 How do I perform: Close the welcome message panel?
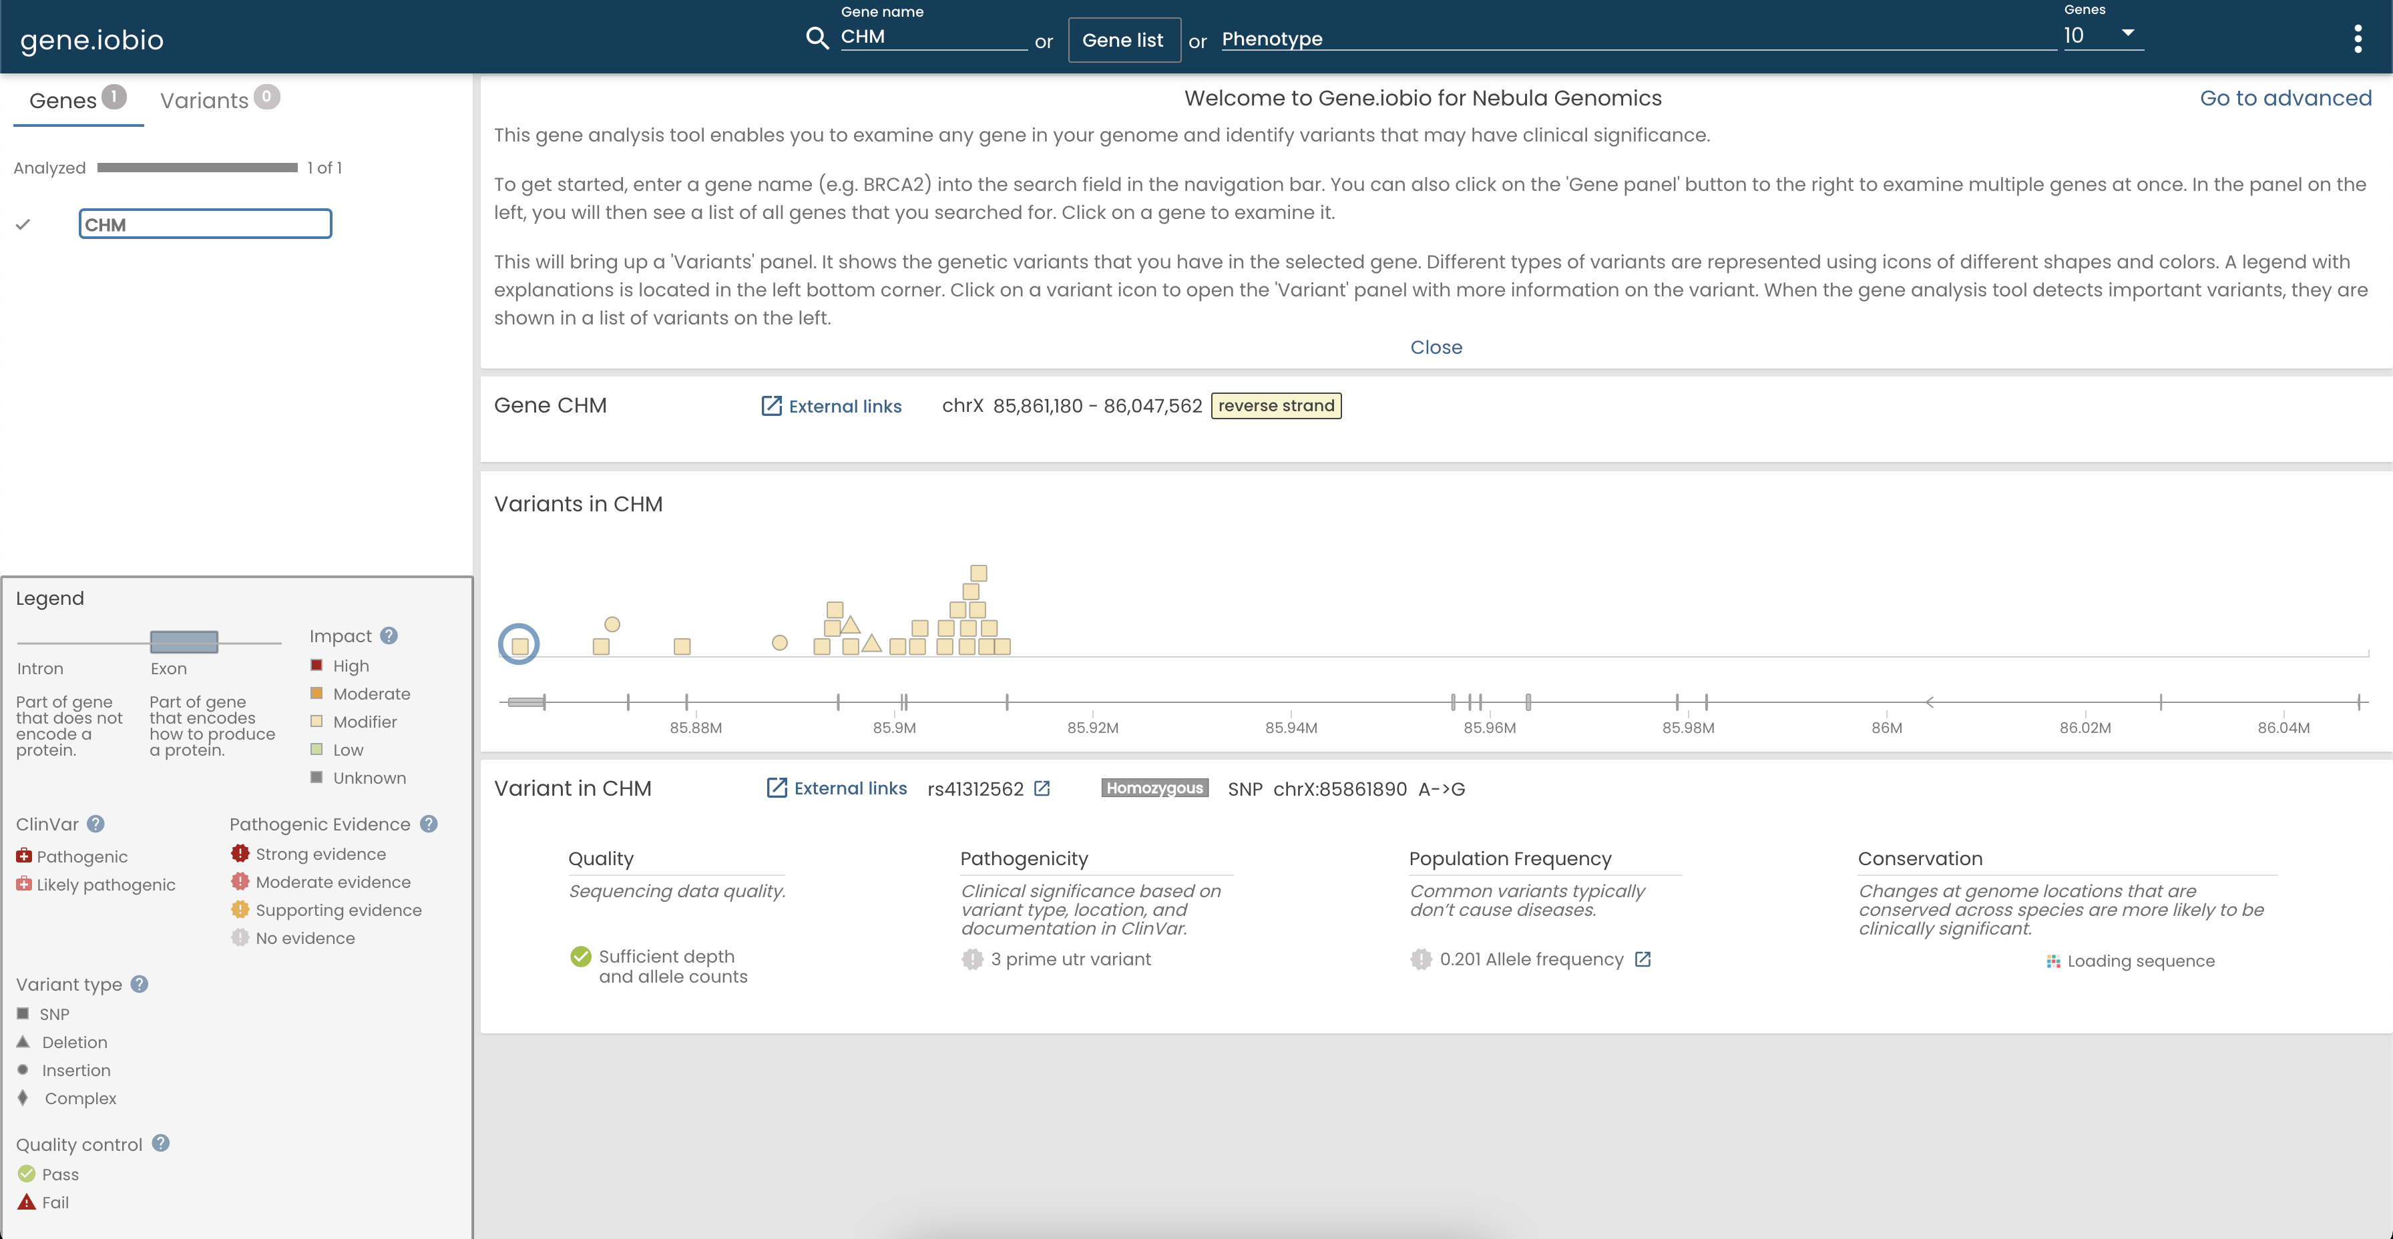point(1436,347)
